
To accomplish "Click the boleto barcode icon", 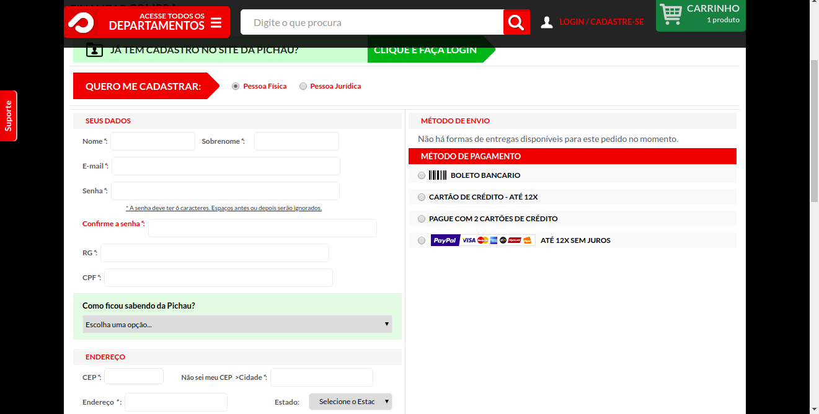I will 438,175.
